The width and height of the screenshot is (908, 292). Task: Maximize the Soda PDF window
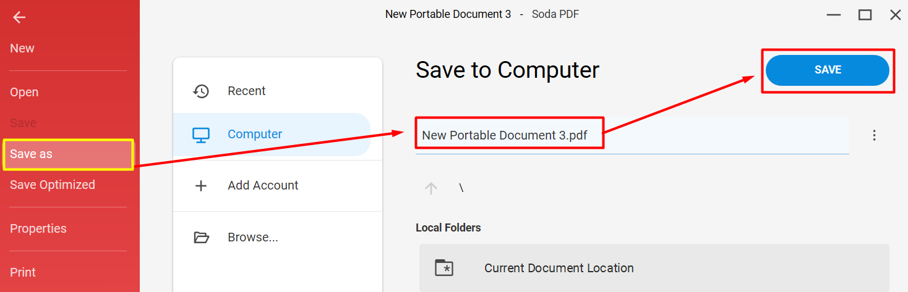(865, 15)
